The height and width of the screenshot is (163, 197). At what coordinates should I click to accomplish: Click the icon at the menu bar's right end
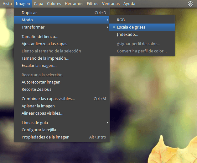[190, 4]
